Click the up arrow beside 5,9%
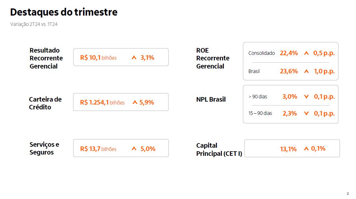The width and height of the screenshot is (356, 199). 135,103
